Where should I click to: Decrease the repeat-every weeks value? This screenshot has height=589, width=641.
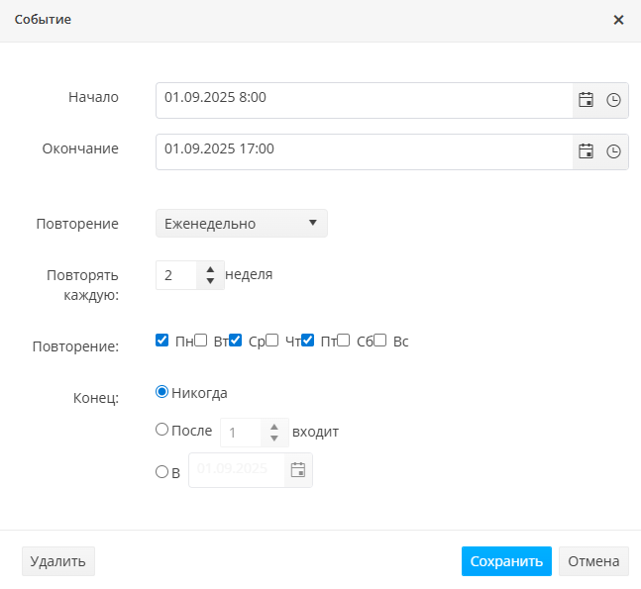tap(209, 281)
